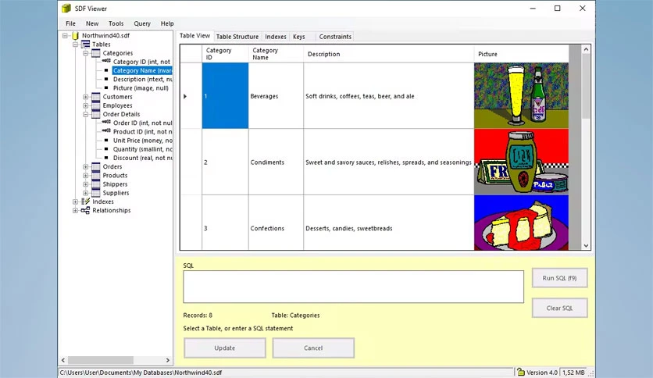Expand the Indexes node
Image resolution: width=653 pixels, height=378 pixels.
coord(76,201)
